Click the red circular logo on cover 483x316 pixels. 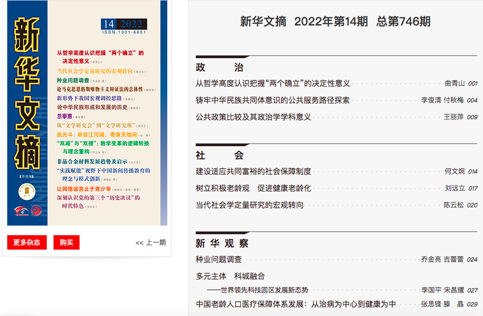coord(36,211)
